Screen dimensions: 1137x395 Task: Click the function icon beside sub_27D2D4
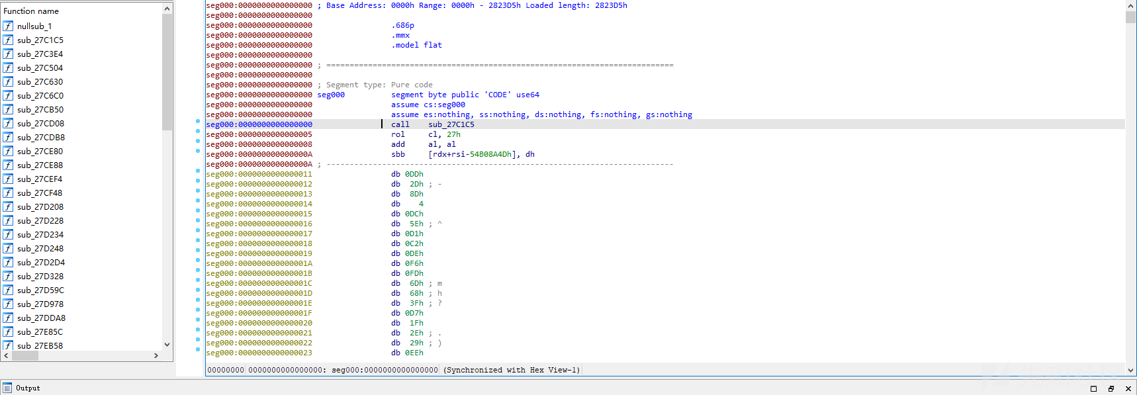point(8,262)
